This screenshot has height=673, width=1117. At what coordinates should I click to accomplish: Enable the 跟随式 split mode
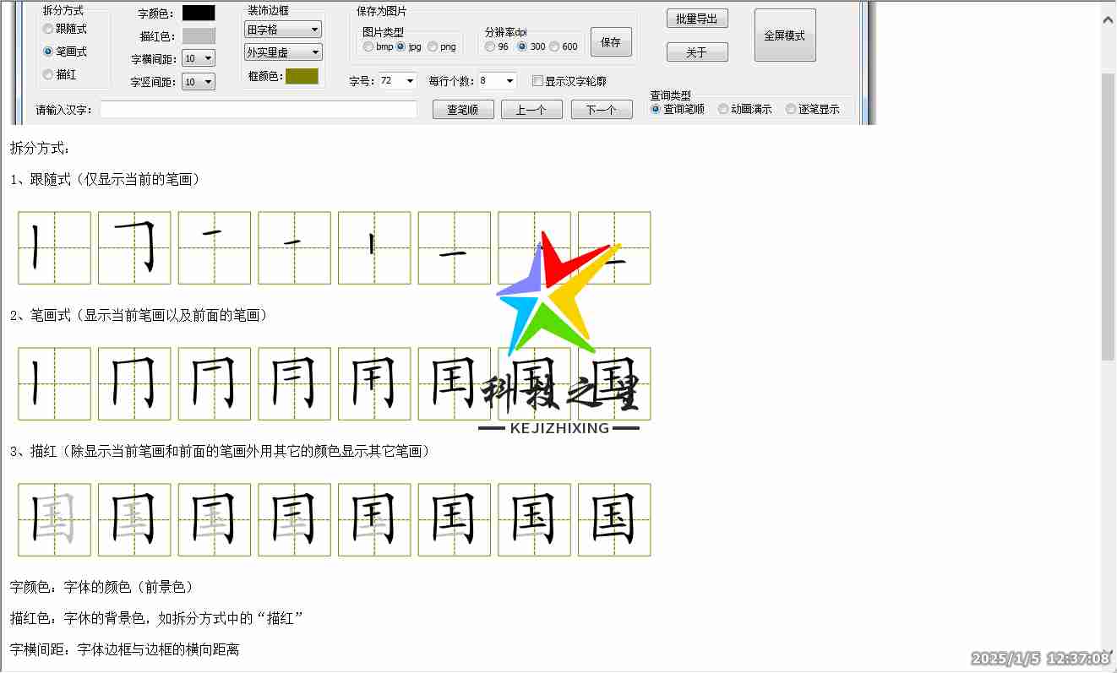pos(48,28)
